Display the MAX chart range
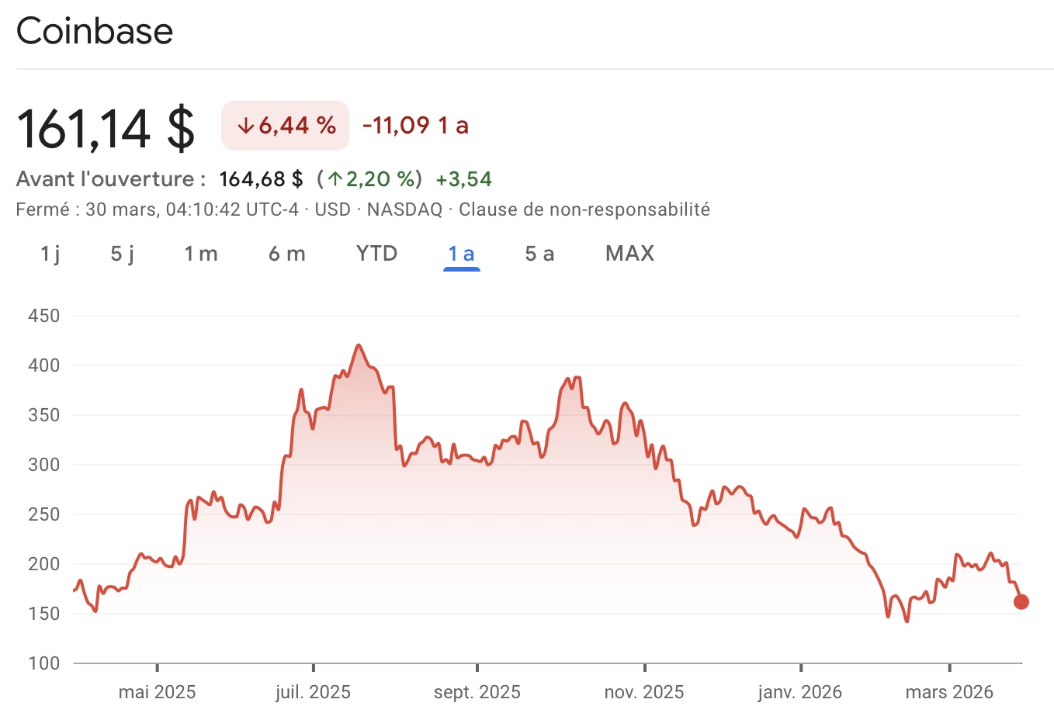Viewport: 1054px width, 720px height. coord(629,253)
